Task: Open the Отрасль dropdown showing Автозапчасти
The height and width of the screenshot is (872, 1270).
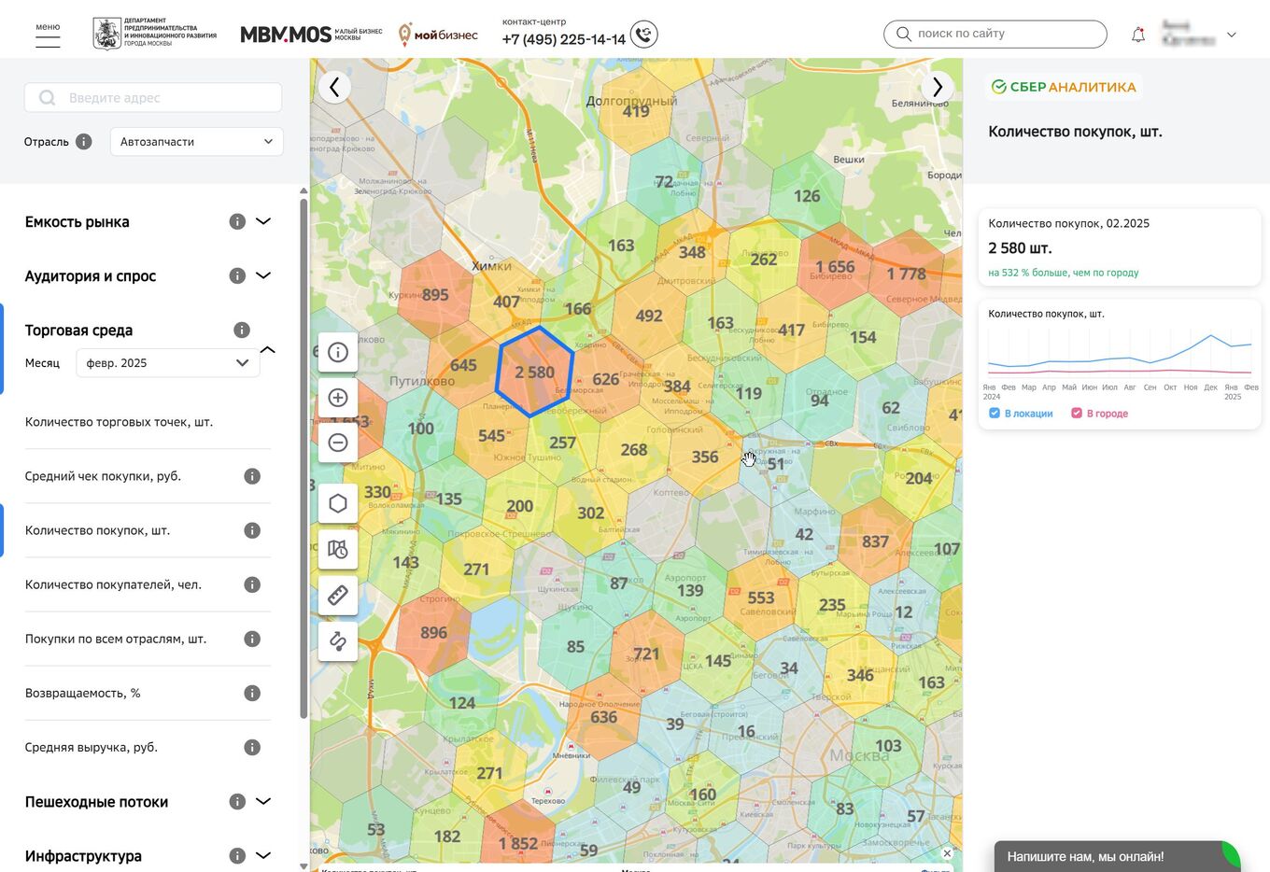Action: [196, 142]
